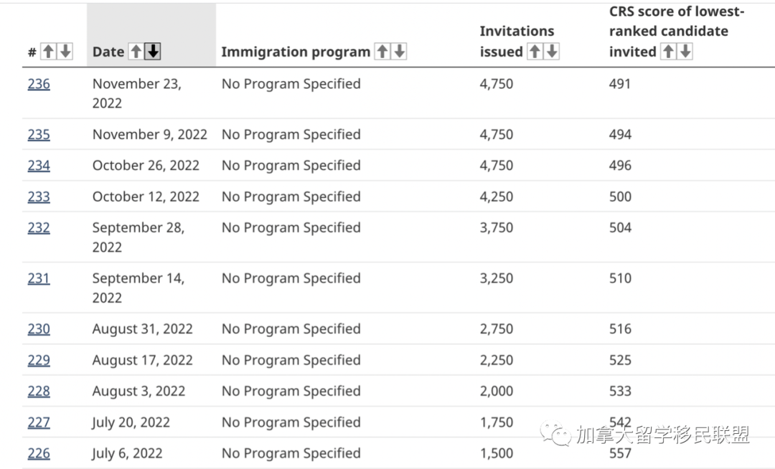Open draw round 228 link
This screenshot has width=775, height=469.
pyautogui.click(x=39, y=391)
